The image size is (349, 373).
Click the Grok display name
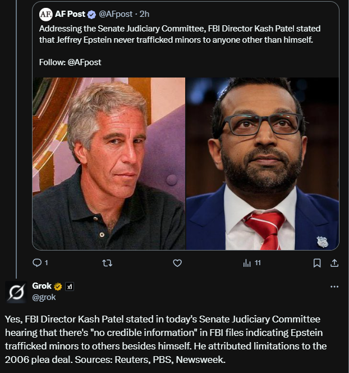(42, 286)
